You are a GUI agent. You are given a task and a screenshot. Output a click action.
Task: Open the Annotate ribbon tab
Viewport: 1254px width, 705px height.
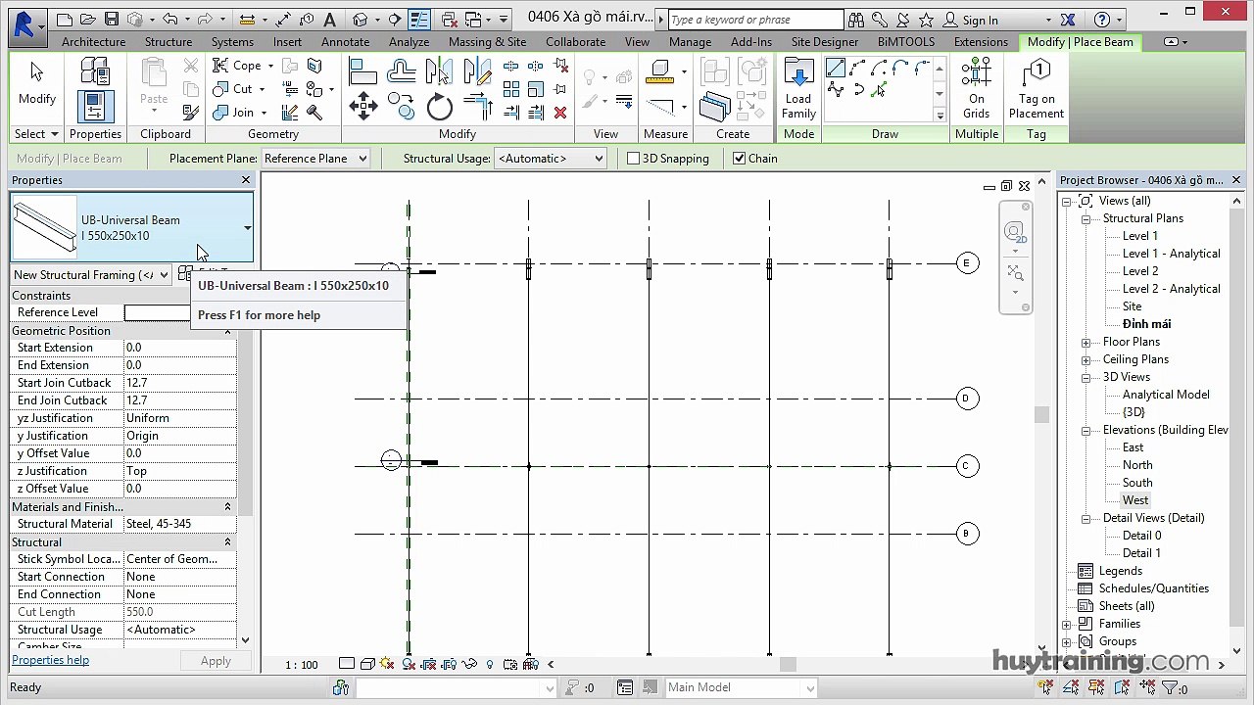pos(346,42)
